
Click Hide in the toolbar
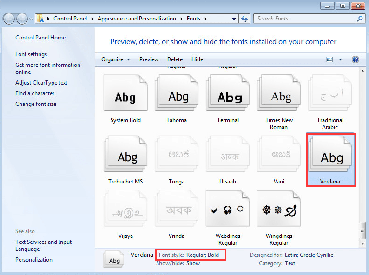tap(197, 59)
